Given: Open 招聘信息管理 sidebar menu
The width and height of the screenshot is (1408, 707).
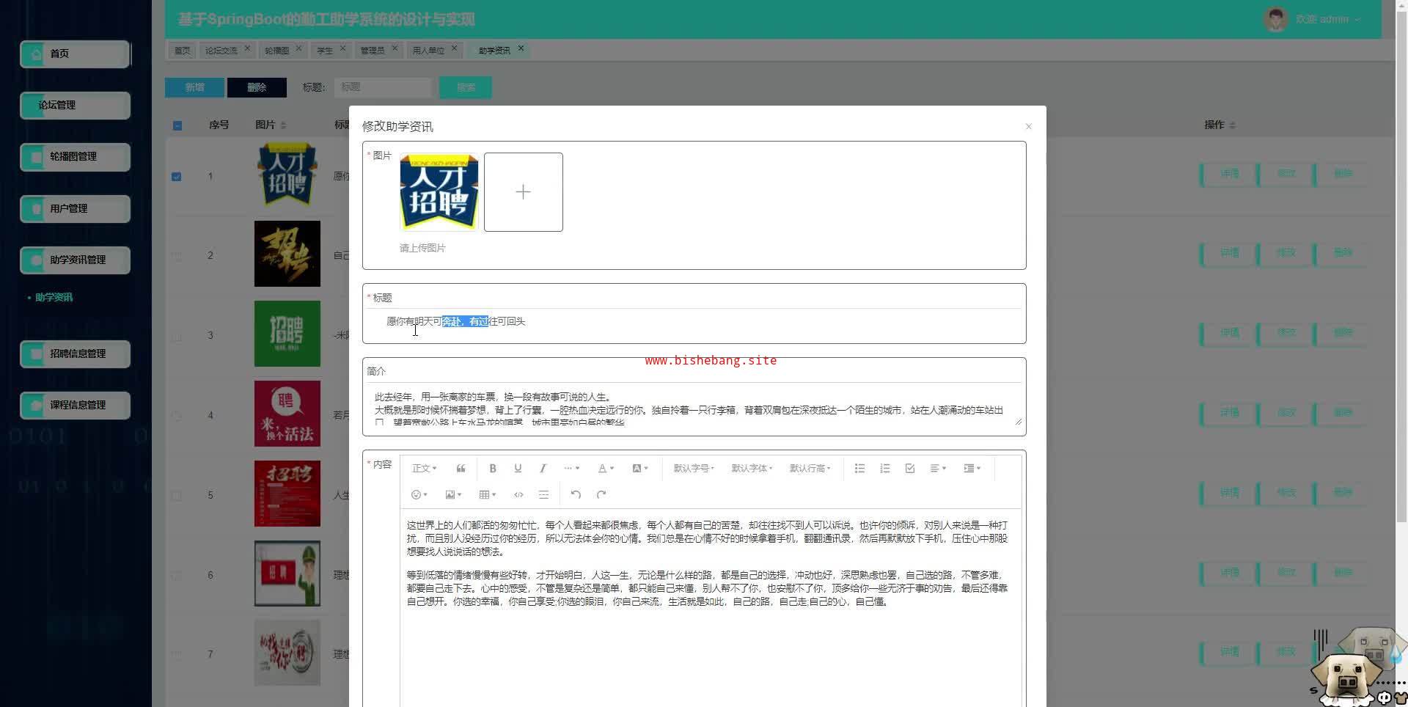Looking at the screenshot, I should coord(75,354).
